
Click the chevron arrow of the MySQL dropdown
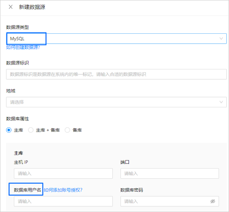click(221, 38)
